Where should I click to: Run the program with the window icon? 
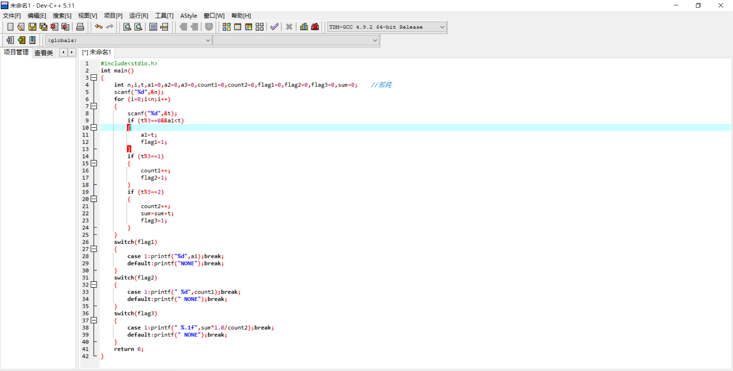237,27
